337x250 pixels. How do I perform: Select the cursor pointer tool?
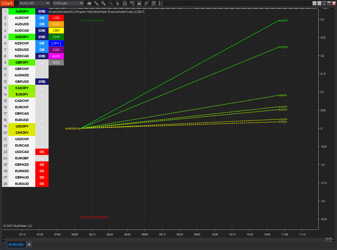pos(118,3)
